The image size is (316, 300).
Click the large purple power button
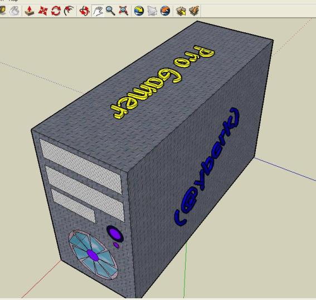tap(115, 234)
